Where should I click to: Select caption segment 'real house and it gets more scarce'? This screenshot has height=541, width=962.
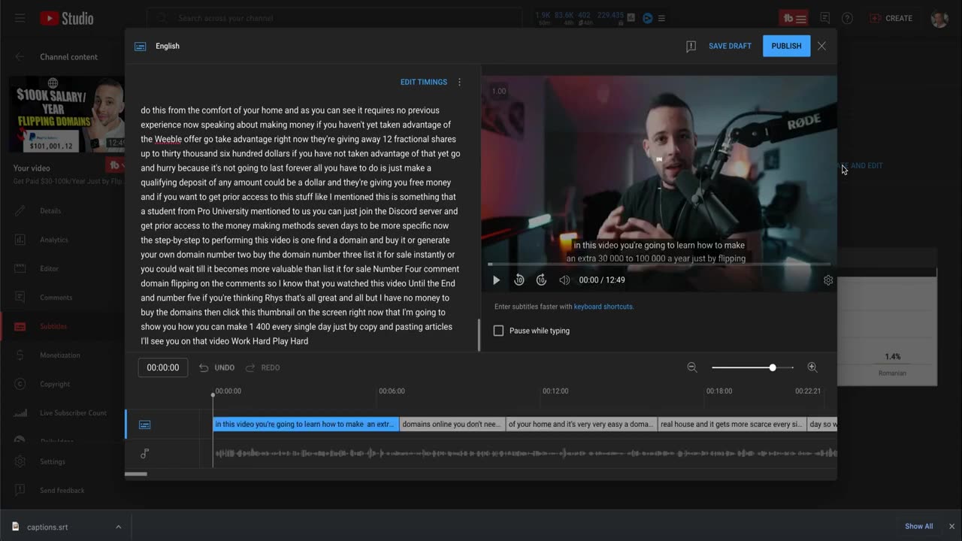click(x=731, y=425)
